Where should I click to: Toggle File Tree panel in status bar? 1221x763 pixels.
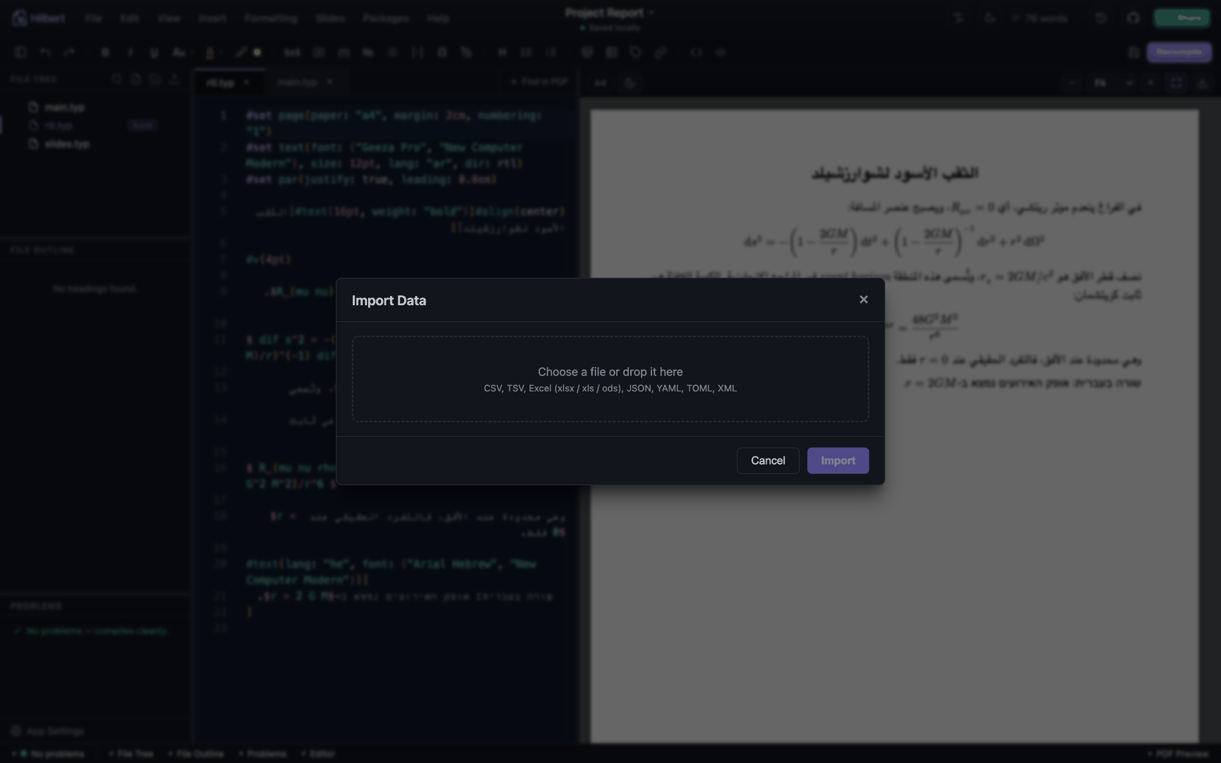(131, 754)
